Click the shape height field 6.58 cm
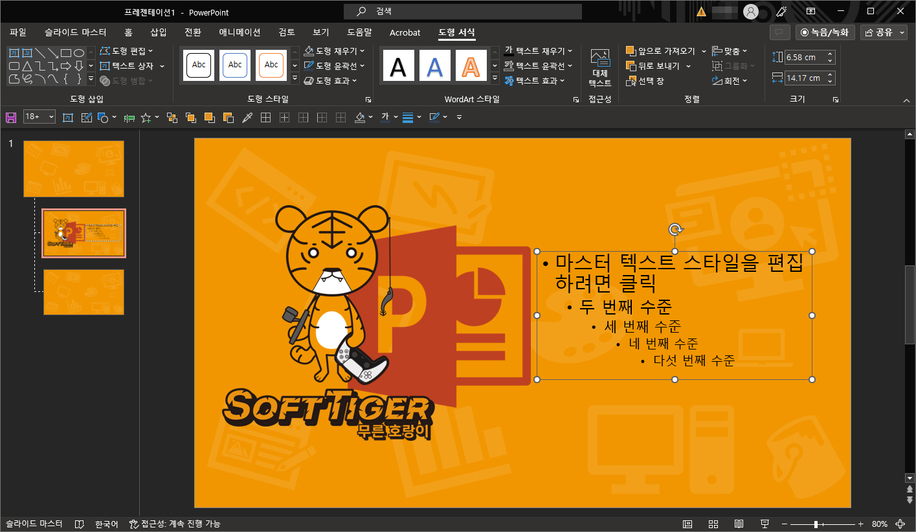Screen dimensions: 916x532 pos(810,57)
